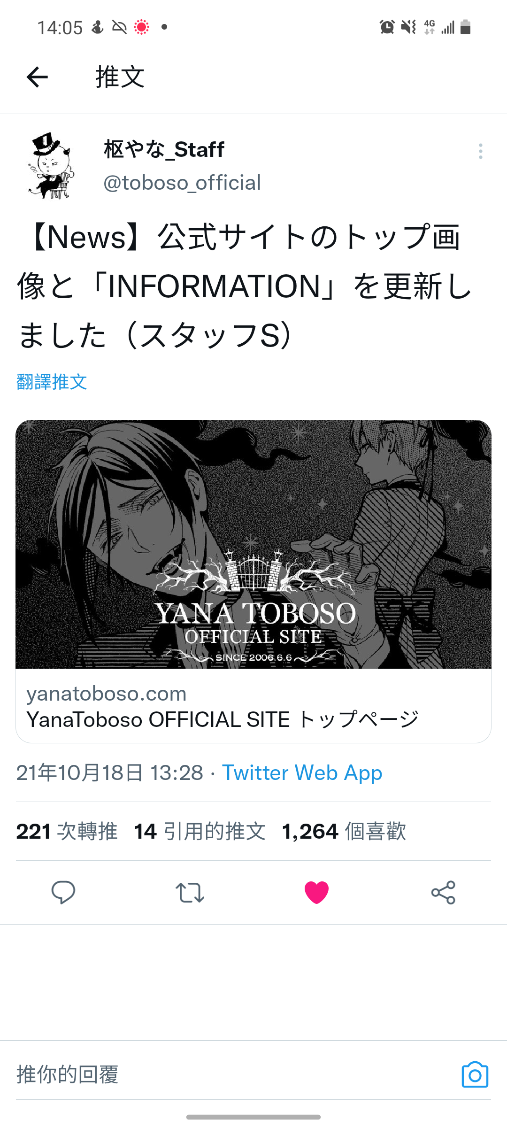Tap the bottom home gesture bar
The height and width of the screenshot is (1127, 507).
[253, 1117]
